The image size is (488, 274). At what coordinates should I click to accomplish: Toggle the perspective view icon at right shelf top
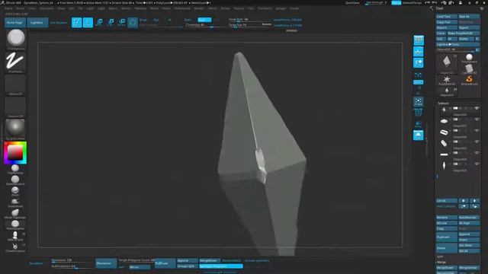pyautogui.click(x=419, y=40)
